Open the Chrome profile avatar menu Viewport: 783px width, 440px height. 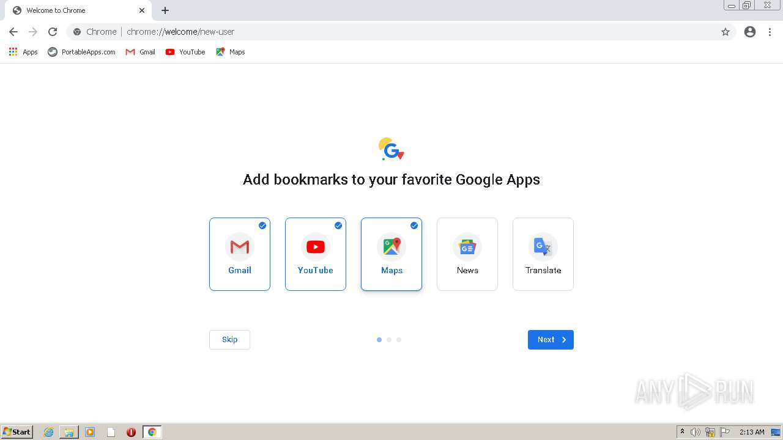(x=750, y=32)
